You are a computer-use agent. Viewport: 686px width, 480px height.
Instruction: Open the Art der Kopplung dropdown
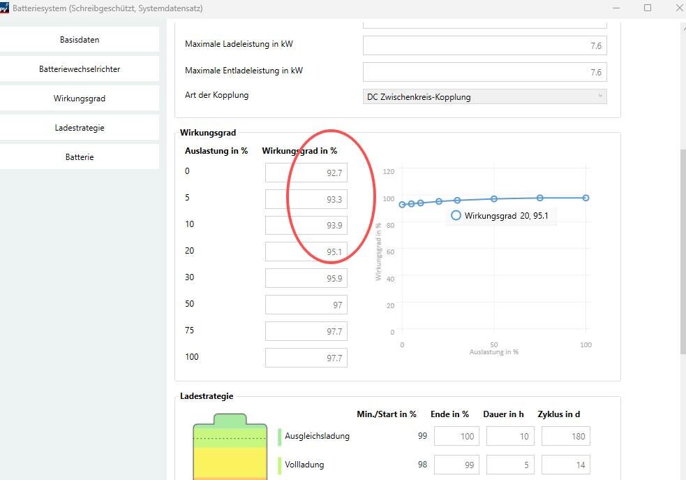coord(484,97)
